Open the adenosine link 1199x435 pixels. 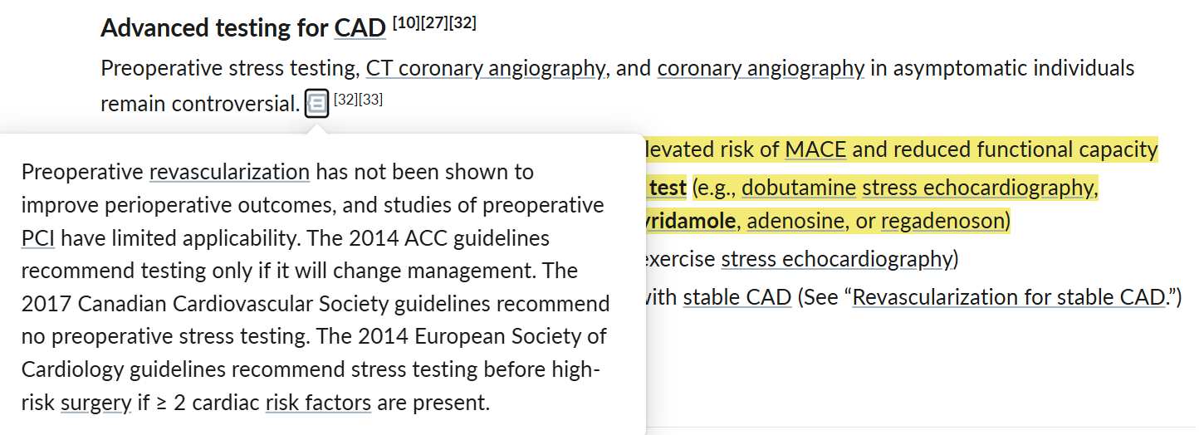[785, 222]
